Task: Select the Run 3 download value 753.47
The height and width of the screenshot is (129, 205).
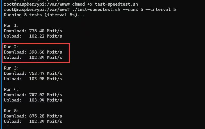Action: pyautogui.click(x=37, y=73)
